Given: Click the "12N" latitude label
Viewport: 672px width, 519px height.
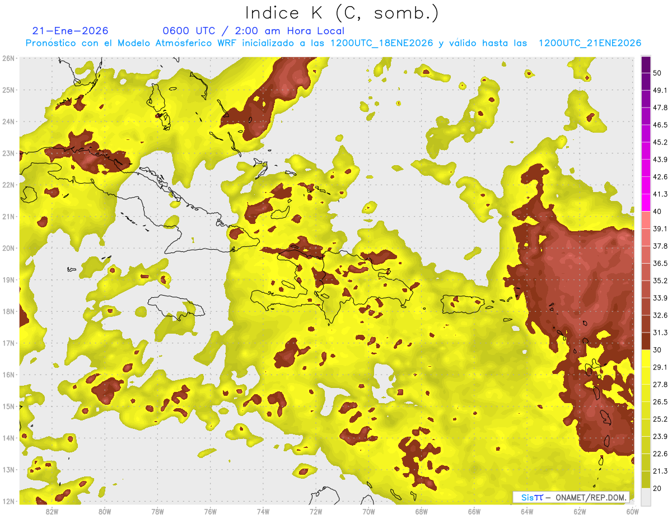Looking at the screenshot, I should [x=8, y=501].
